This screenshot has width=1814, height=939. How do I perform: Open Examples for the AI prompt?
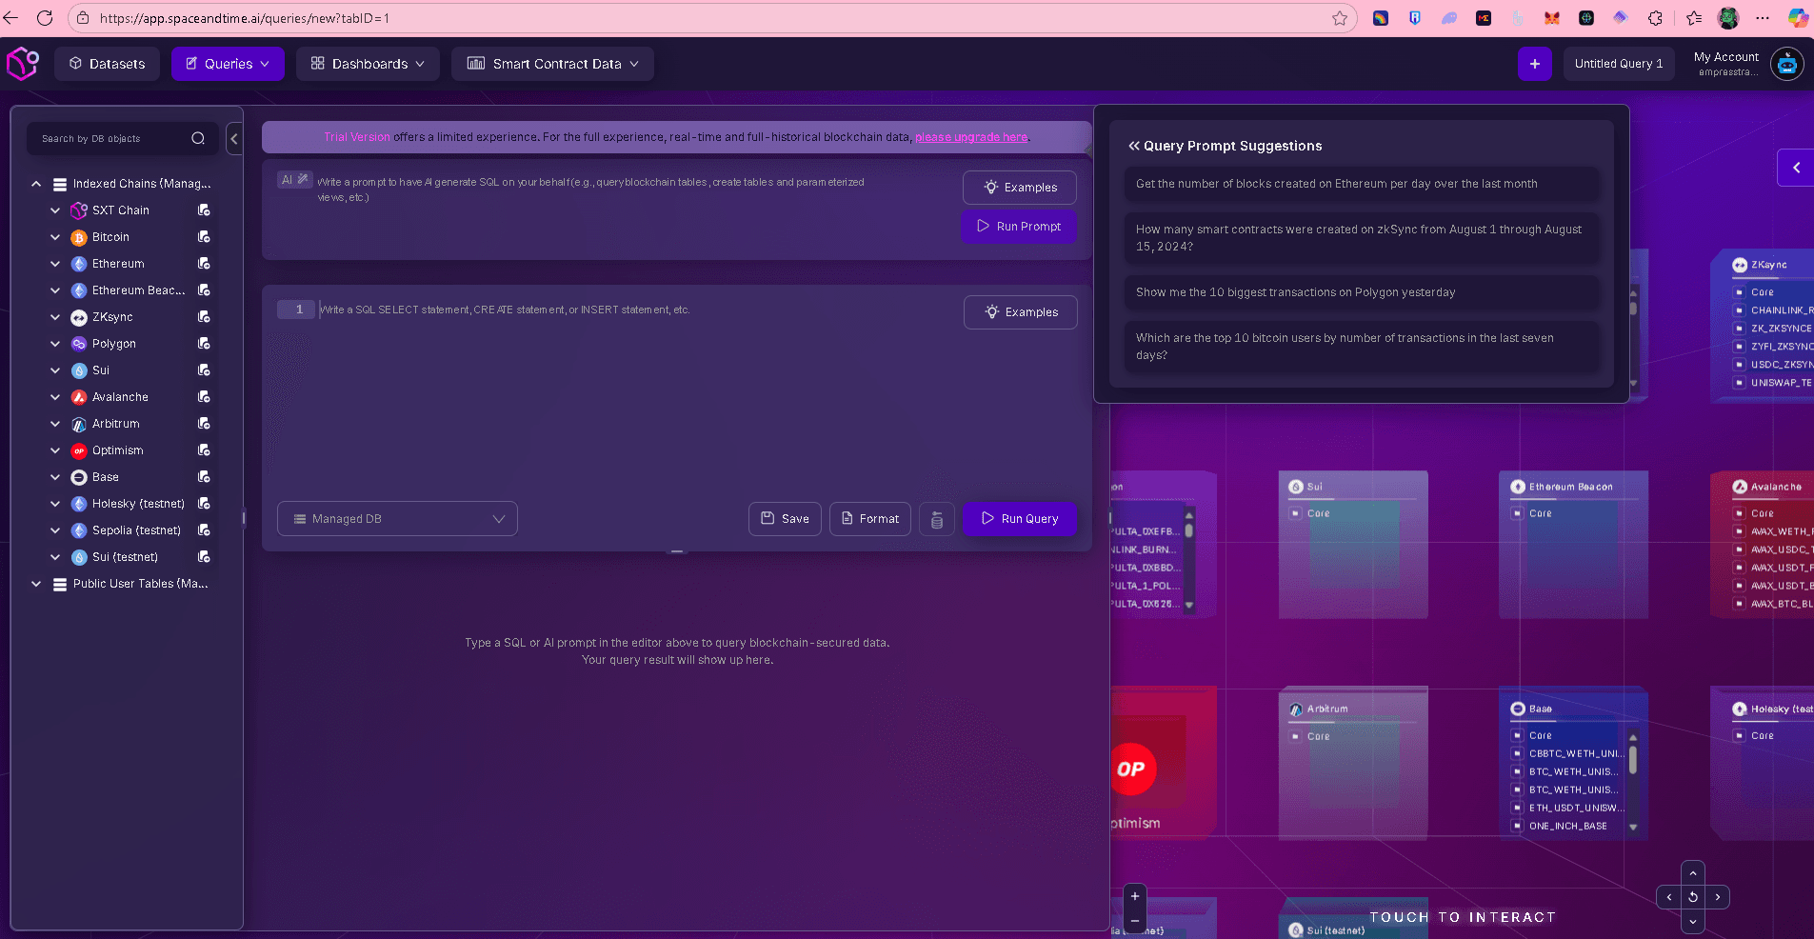pyautogui.click(x=1020, y=188)
